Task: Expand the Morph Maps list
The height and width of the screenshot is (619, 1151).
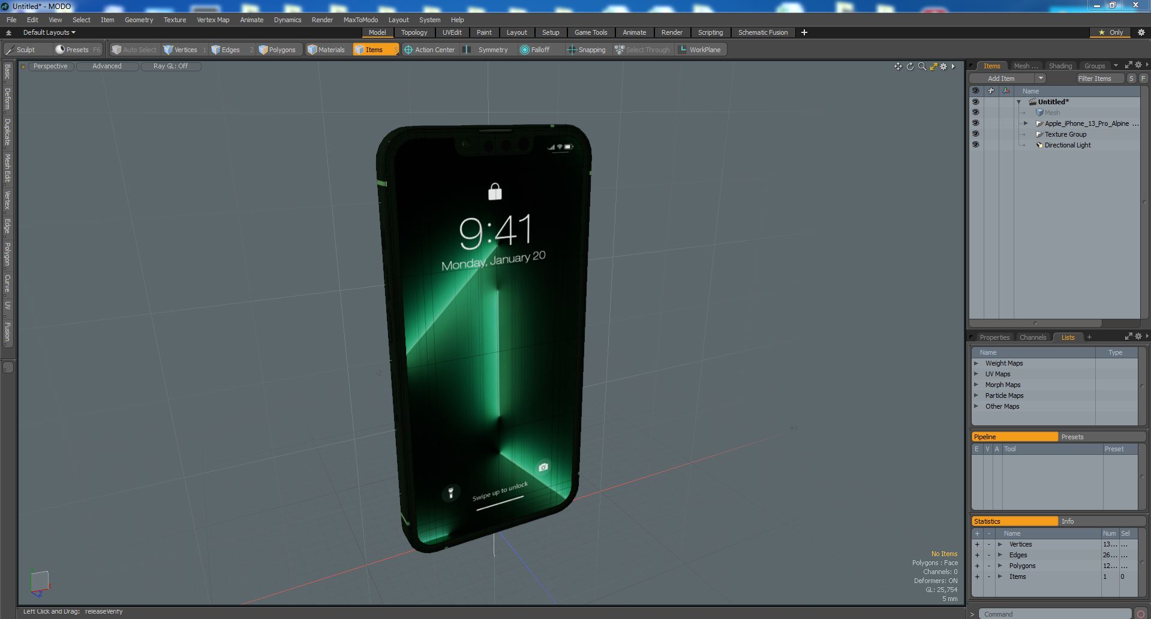Action: 976,385
